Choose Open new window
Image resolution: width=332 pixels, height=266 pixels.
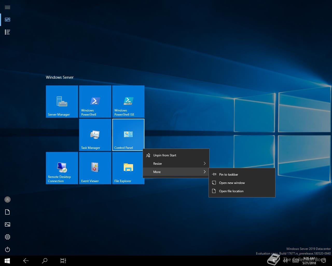coord(242,183)
